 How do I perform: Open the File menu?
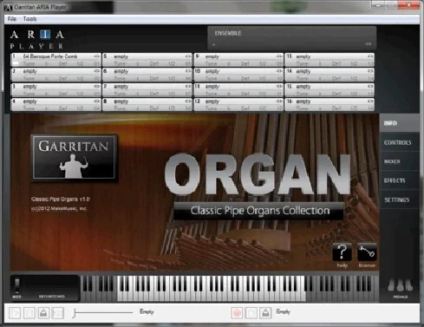point(12,19)
